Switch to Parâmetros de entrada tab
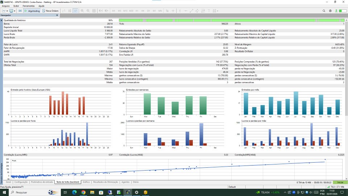 (42, 182)
